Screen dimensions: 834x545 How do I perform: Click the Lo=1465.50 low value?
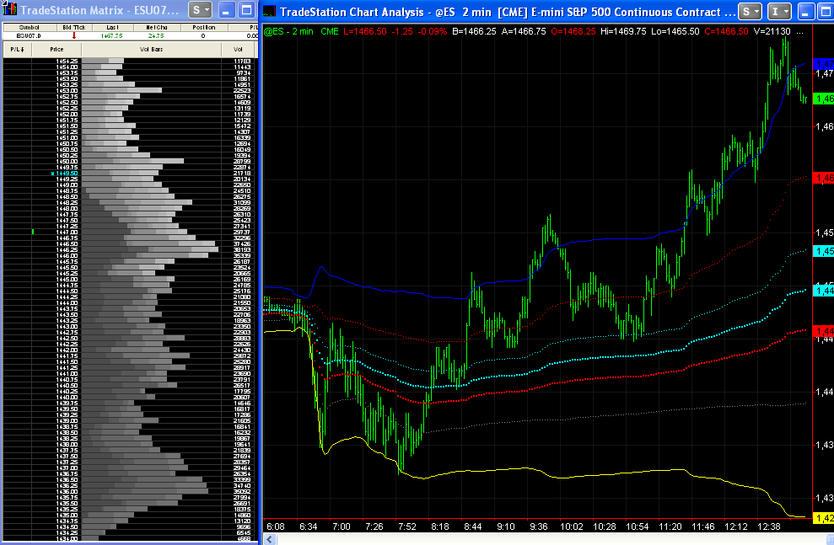coord(675,31)
